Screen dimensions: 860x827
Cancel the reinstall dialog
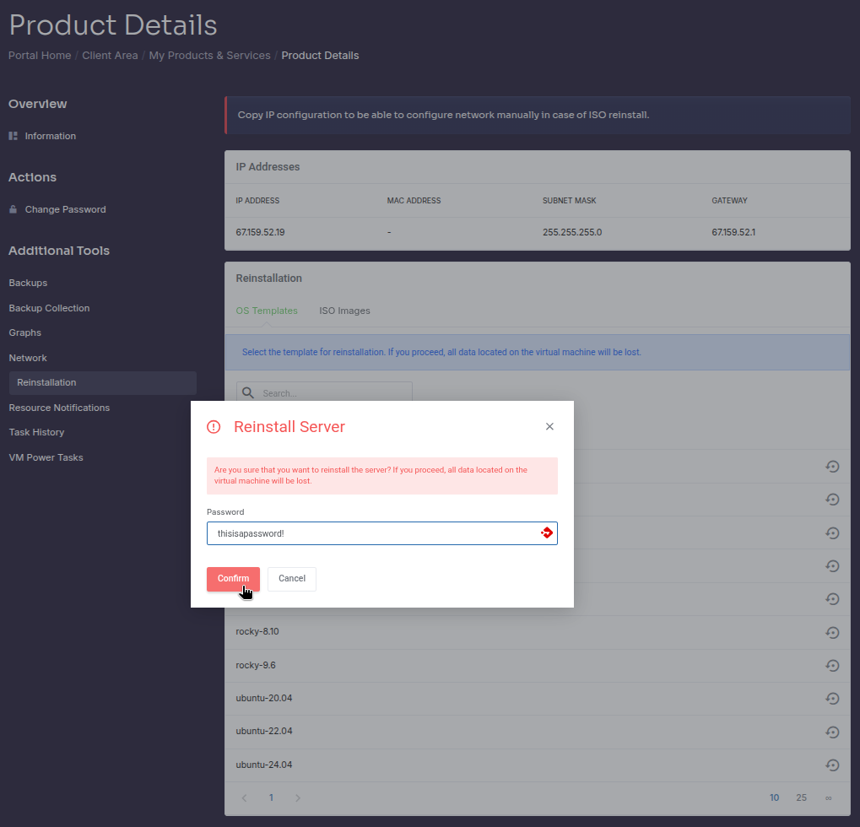coord(292,579)
